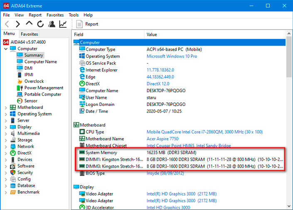This screenshot has height=210, width=293.
Task: Expand the Network tree node
Action: tap(6, 147)
